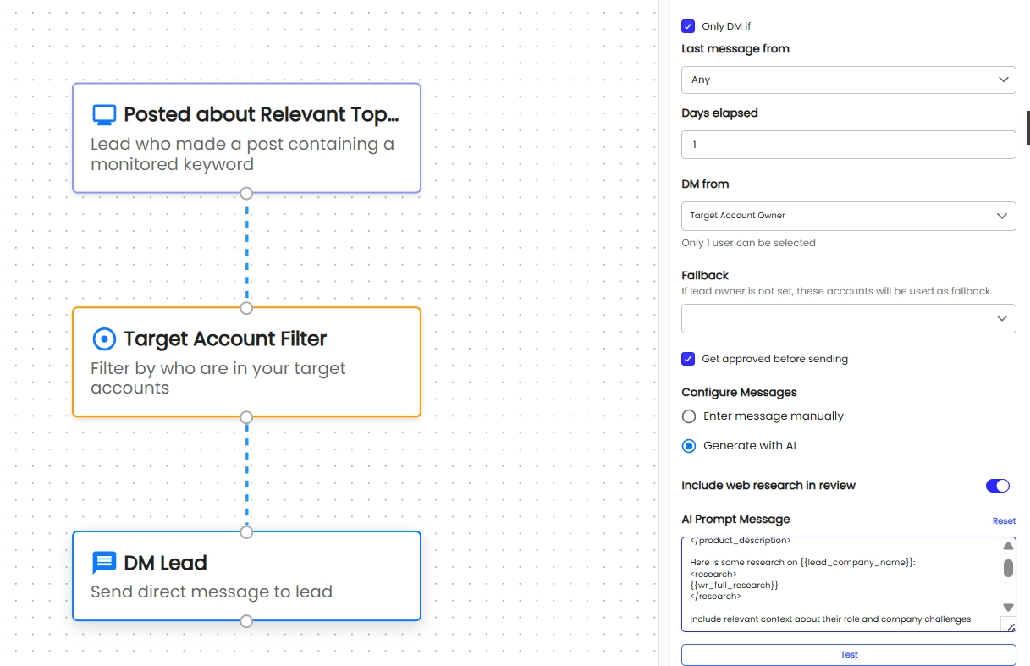Uncheck Get approved before sending
The height and width of the screenshot is (666, 1030).
coord(688,359)
